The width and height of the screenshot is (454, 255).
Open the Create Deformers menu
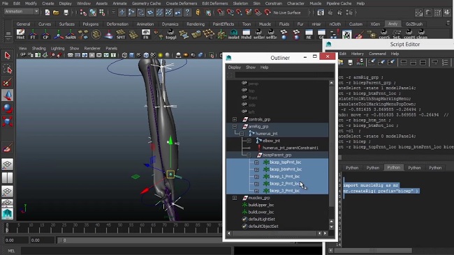point(182,3)
